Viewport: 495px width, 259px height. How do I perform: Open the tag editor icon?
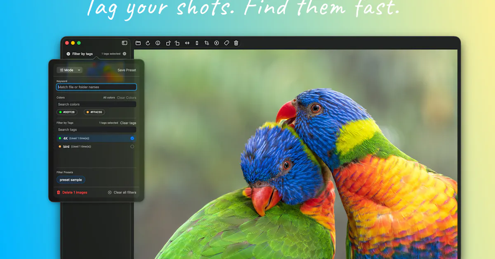226,43
